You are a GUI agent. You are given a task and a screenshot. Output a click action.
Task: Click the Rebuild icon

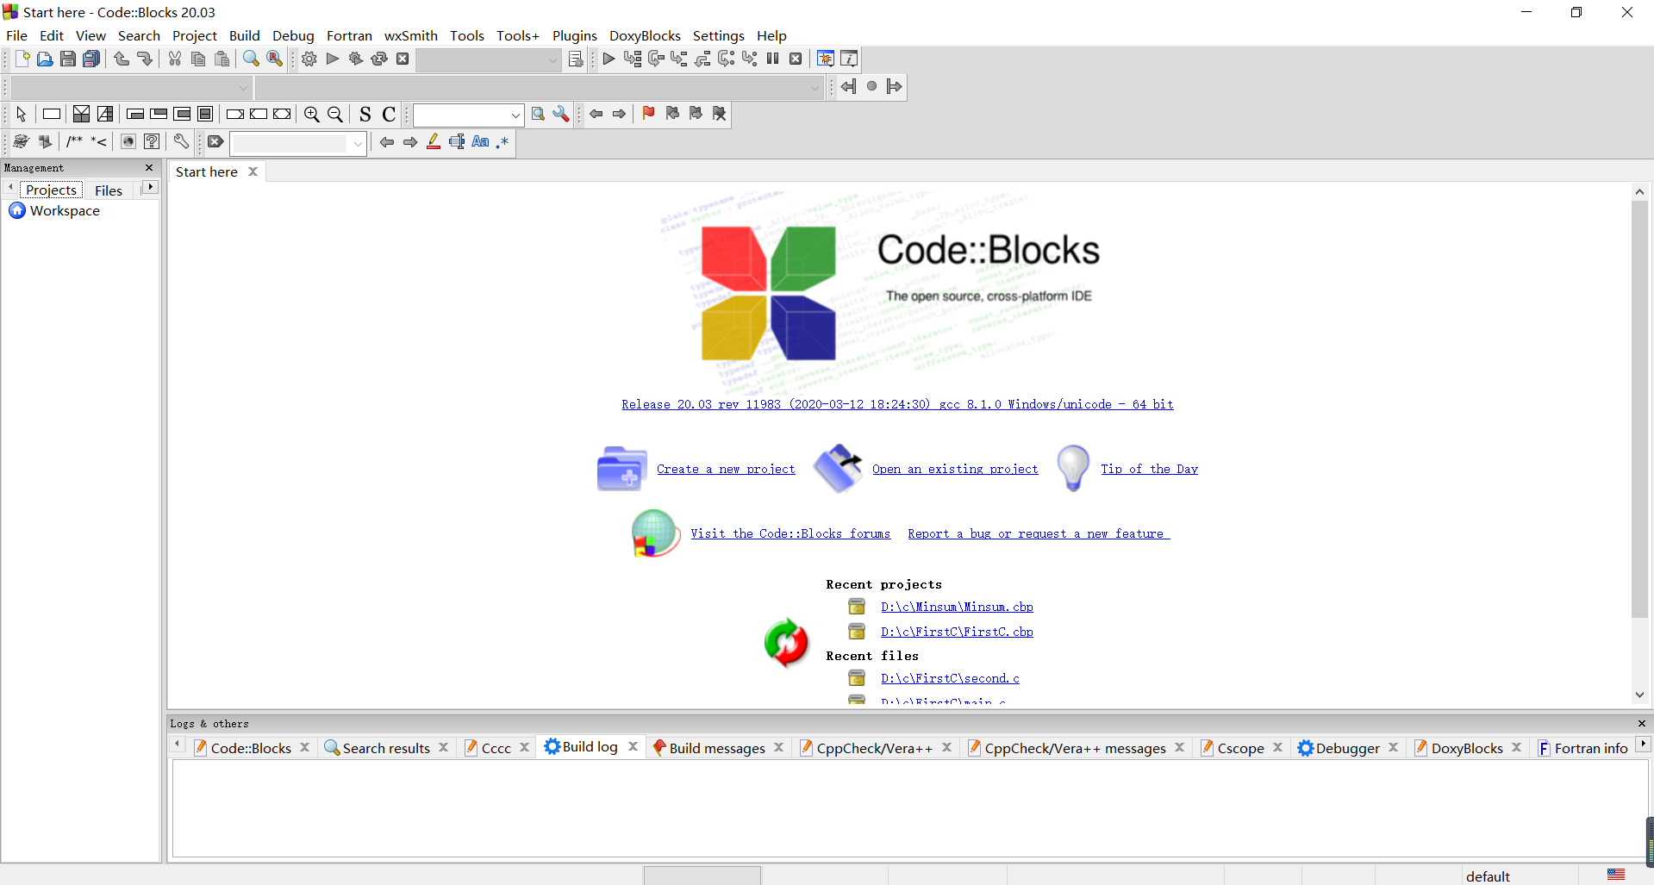pos(379,59)
